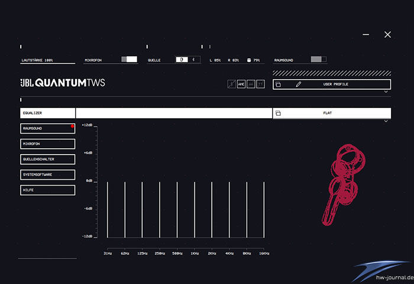This screenshot has width=414, height=284.
Task: Click the +6dB axis label
Action: point(88,153)
